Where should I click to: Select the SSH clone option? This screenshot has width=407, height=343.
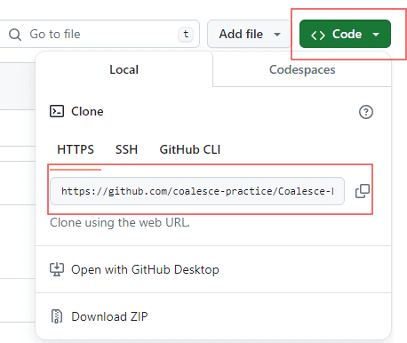point(126,149)
